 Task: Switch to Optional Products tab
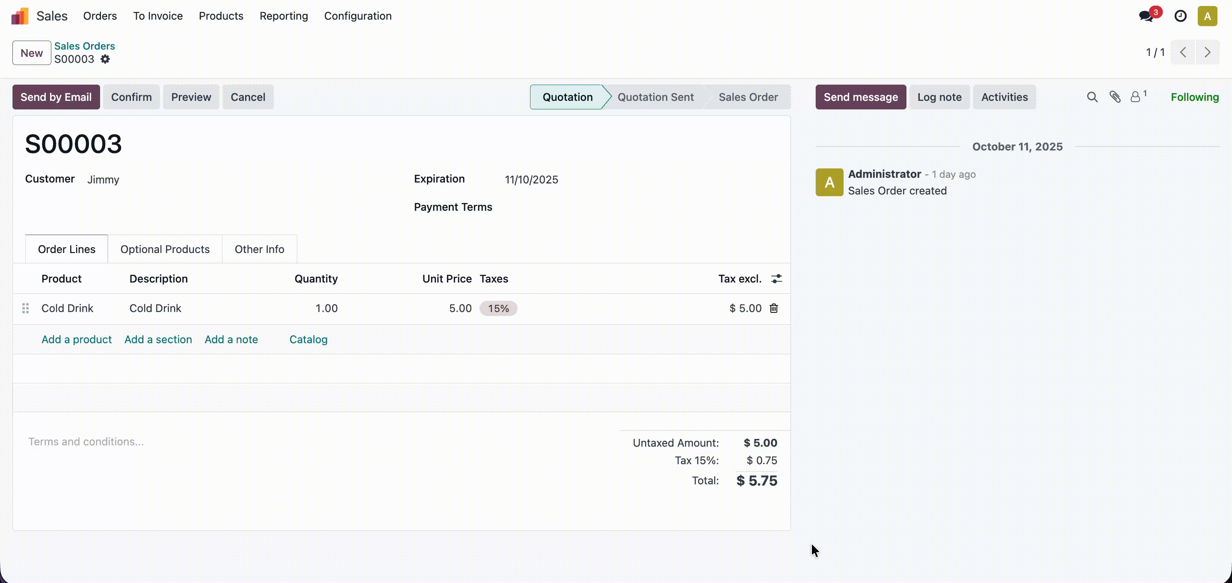click(165, 249)
